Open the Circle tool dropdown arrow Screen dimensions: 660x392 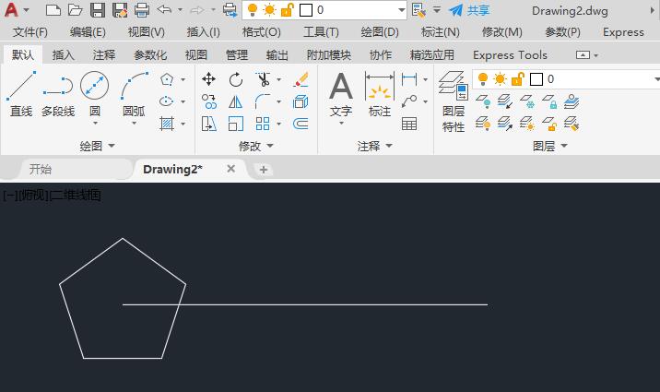(x=95, y=124)
